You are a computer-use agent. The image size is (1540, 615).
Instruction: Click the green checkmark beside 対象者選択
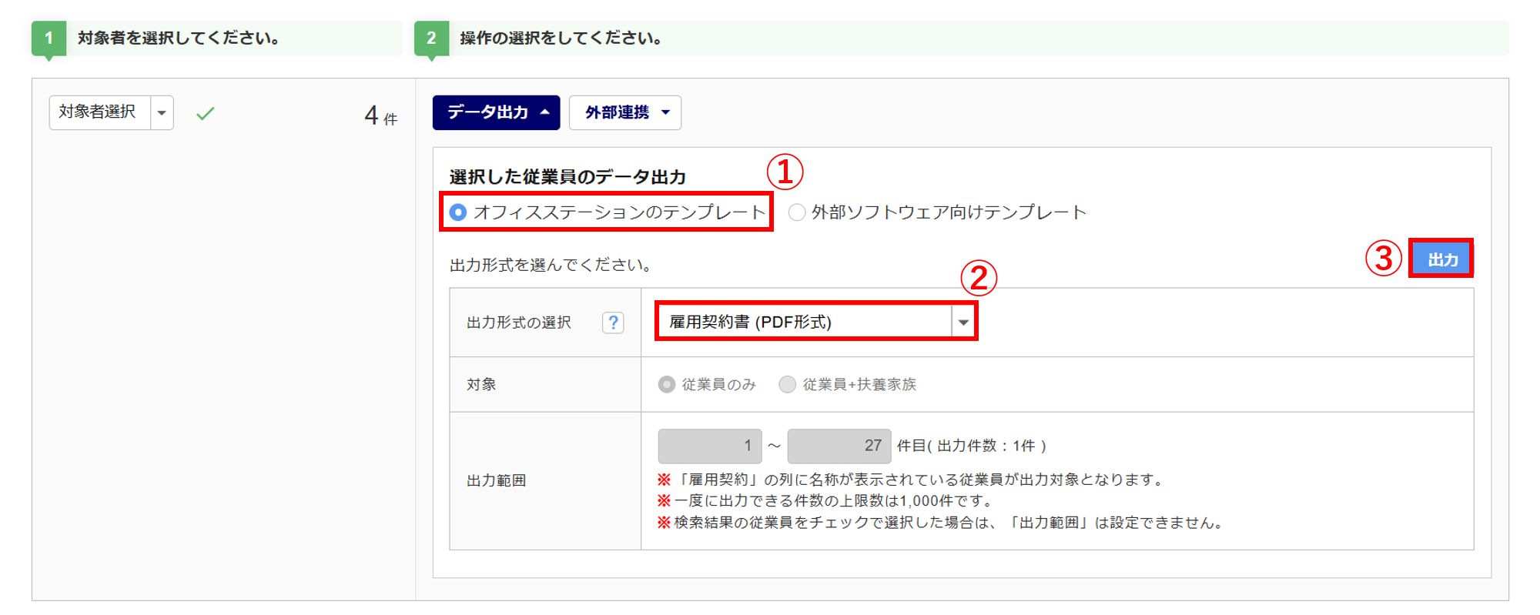pyautogui.click(x=205, y=114)
